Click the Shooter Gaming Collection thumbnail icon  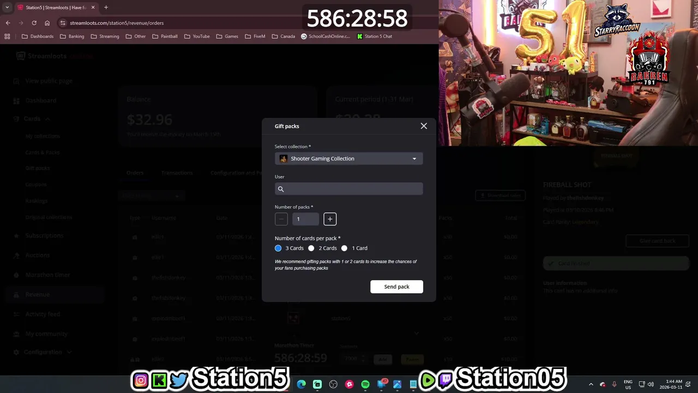(283, 159)
